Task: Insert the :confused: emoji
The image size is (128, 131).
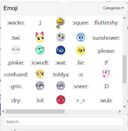Action: [16, 74]
